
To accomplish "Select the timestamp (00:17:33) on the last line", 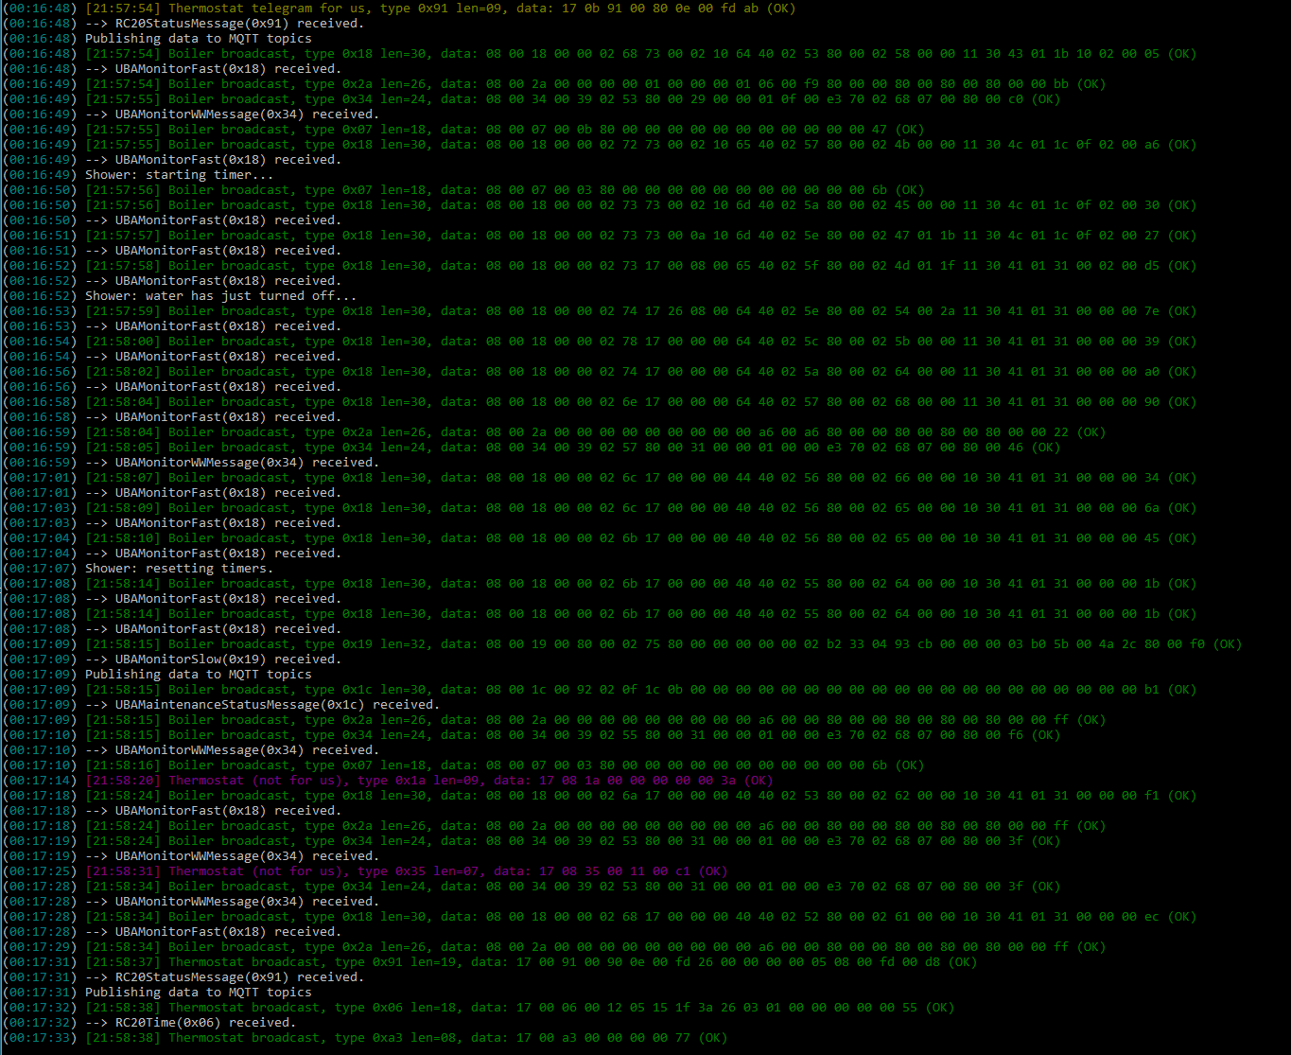I will (x=39, y=1038).
